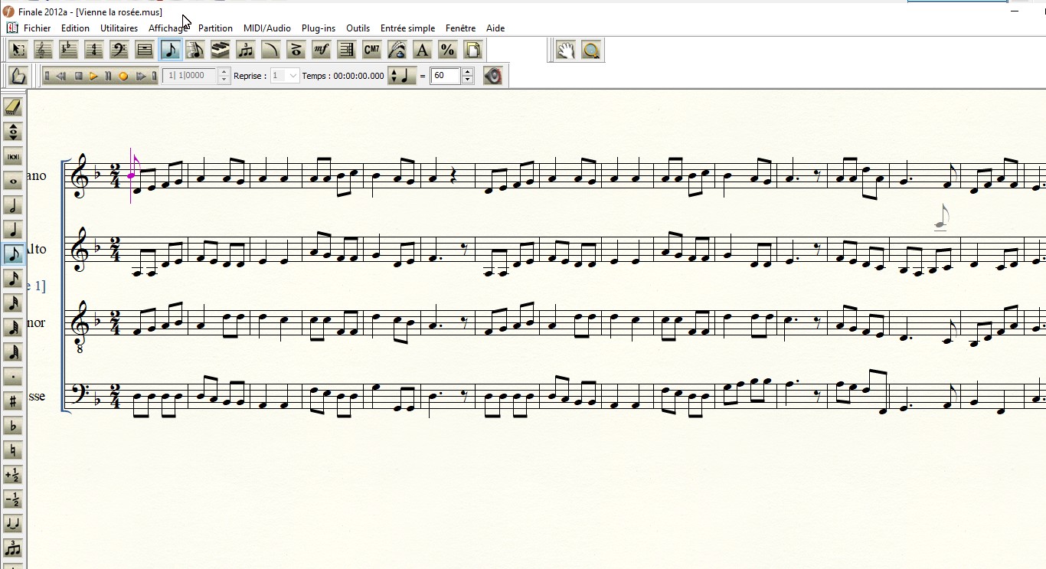1046x569 pixels.
Task: Activate the Chord tool (CM7)
Action: 371,50
